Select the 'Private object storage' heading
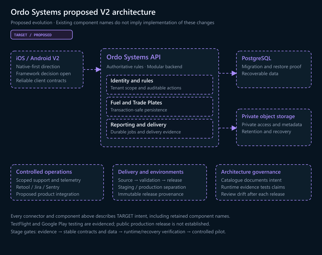Viewport: 322px width, 255px height. pyautogui.click(x=268, y=116)
